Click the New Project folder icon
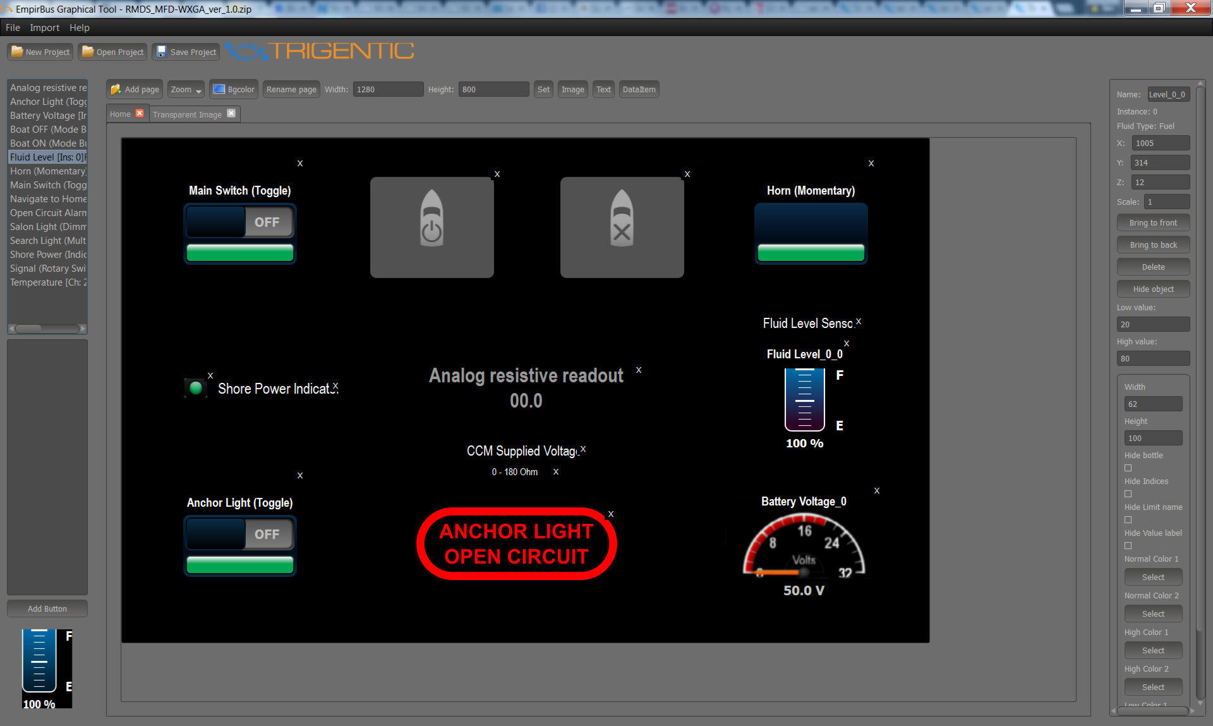Viewport: 1213px width, 726px height. tap(17, 52)
